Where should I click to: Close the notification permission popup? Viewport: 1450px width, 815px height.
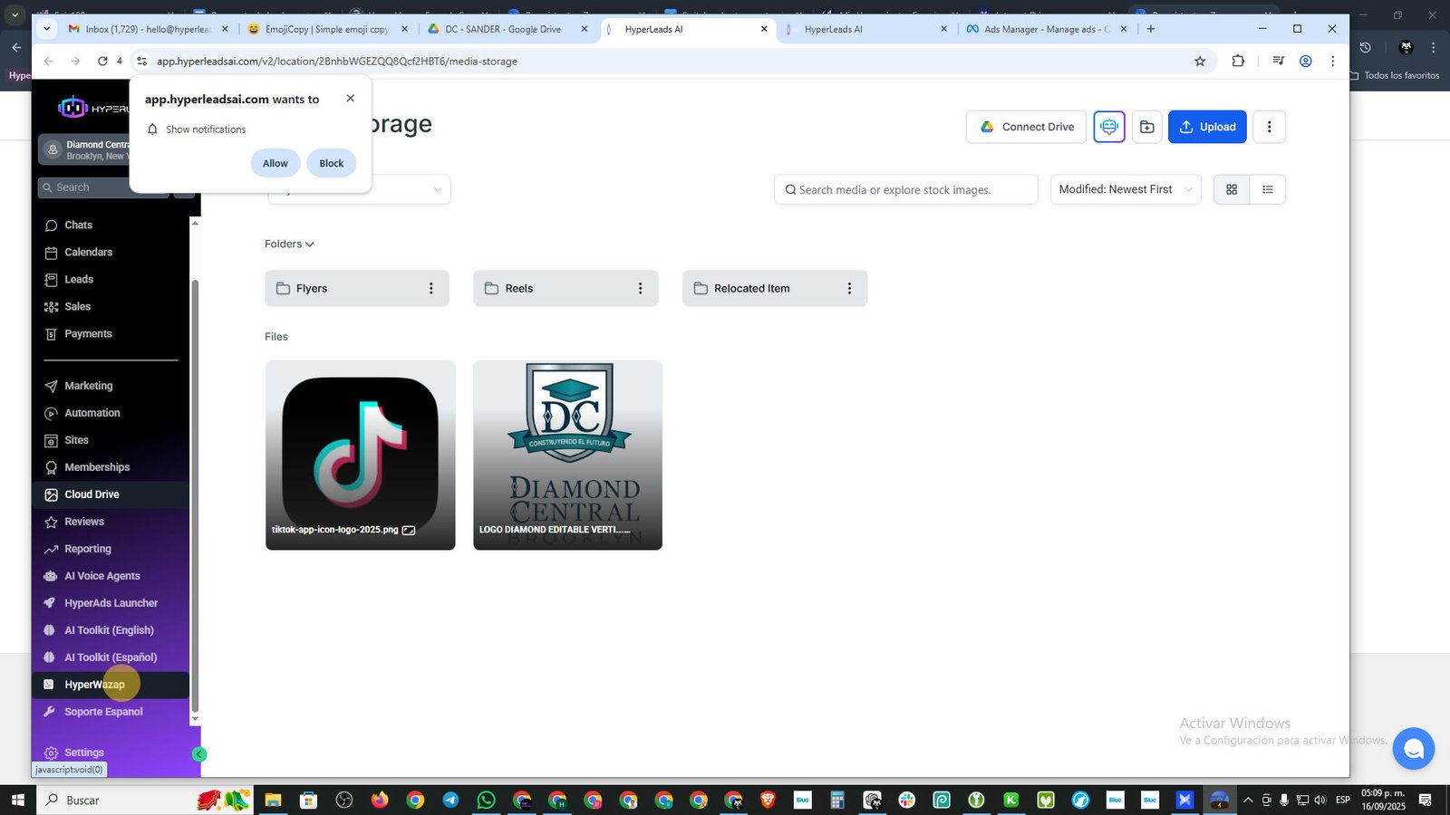(350, 99)
